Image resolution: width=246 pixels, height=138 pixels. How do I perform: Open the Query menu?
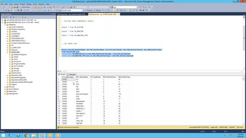tap(16, 4)
